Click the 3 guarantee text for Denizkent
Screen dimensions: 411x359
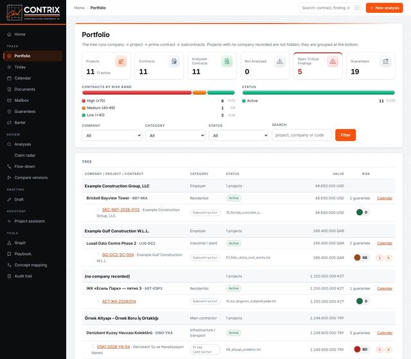coord(360,333)
